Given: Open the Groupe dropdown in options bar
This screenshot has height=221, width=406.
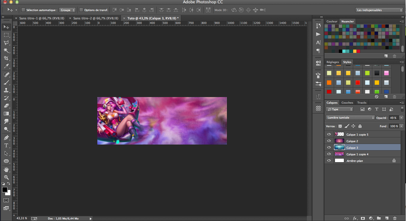Looking at the screenshot, I should point(67,10).
